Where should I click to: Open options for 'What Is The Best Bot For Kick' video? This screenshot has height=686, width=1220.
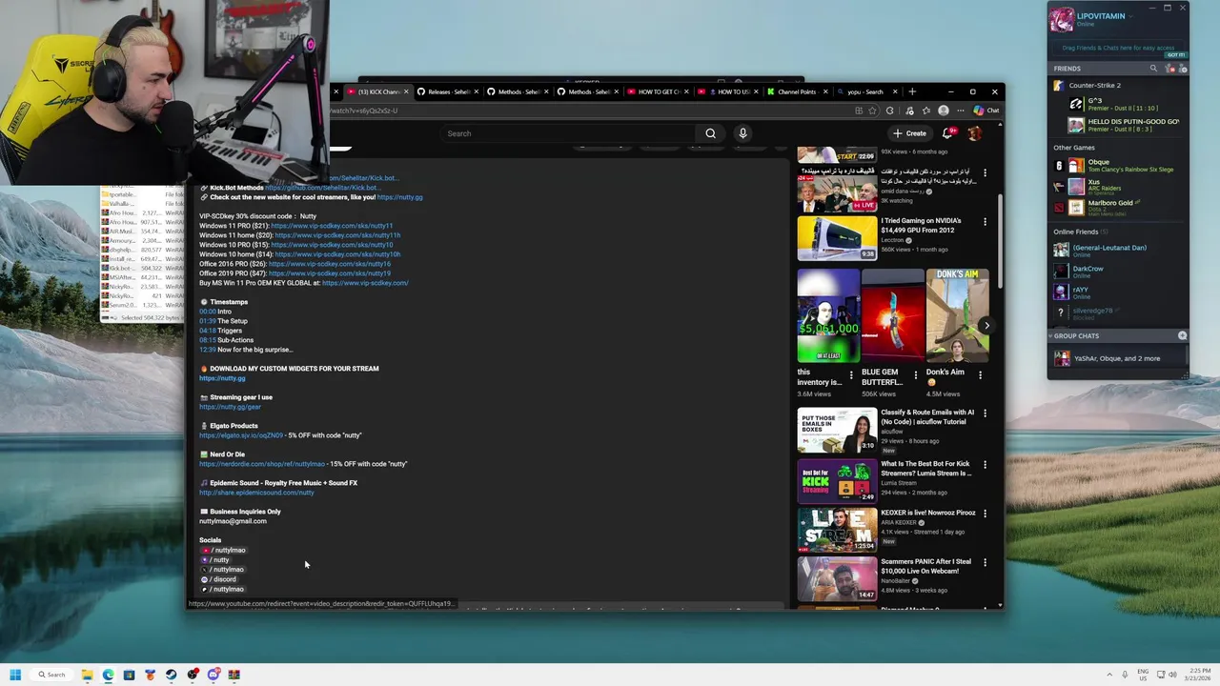point(985,464)
